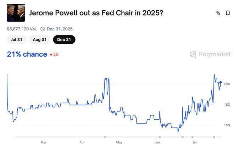Click the Polymarket logo icon

pos(193,54)
